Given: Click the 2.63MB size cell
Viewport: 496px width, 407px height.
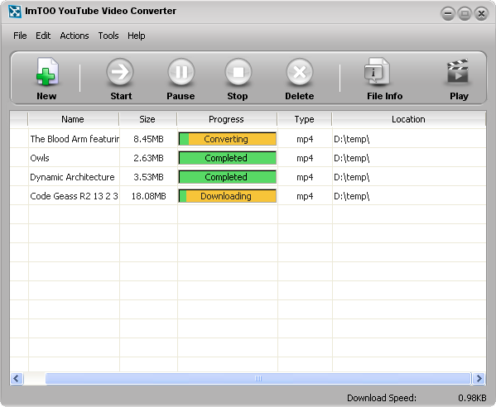Looking at the screenshot, I should [148, 158].
